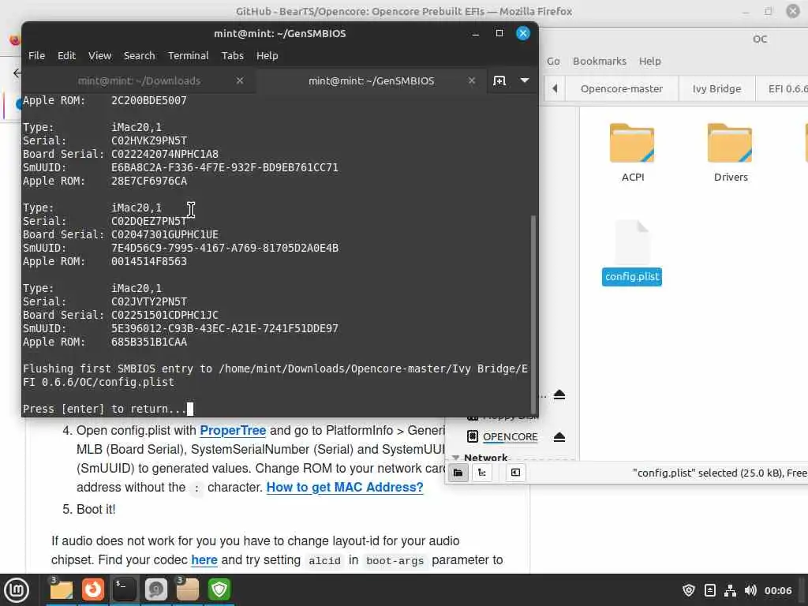Open the terminal Help menu
This screenshot has width=808, height=606.
pyautogui.click(x=267, y=56)
